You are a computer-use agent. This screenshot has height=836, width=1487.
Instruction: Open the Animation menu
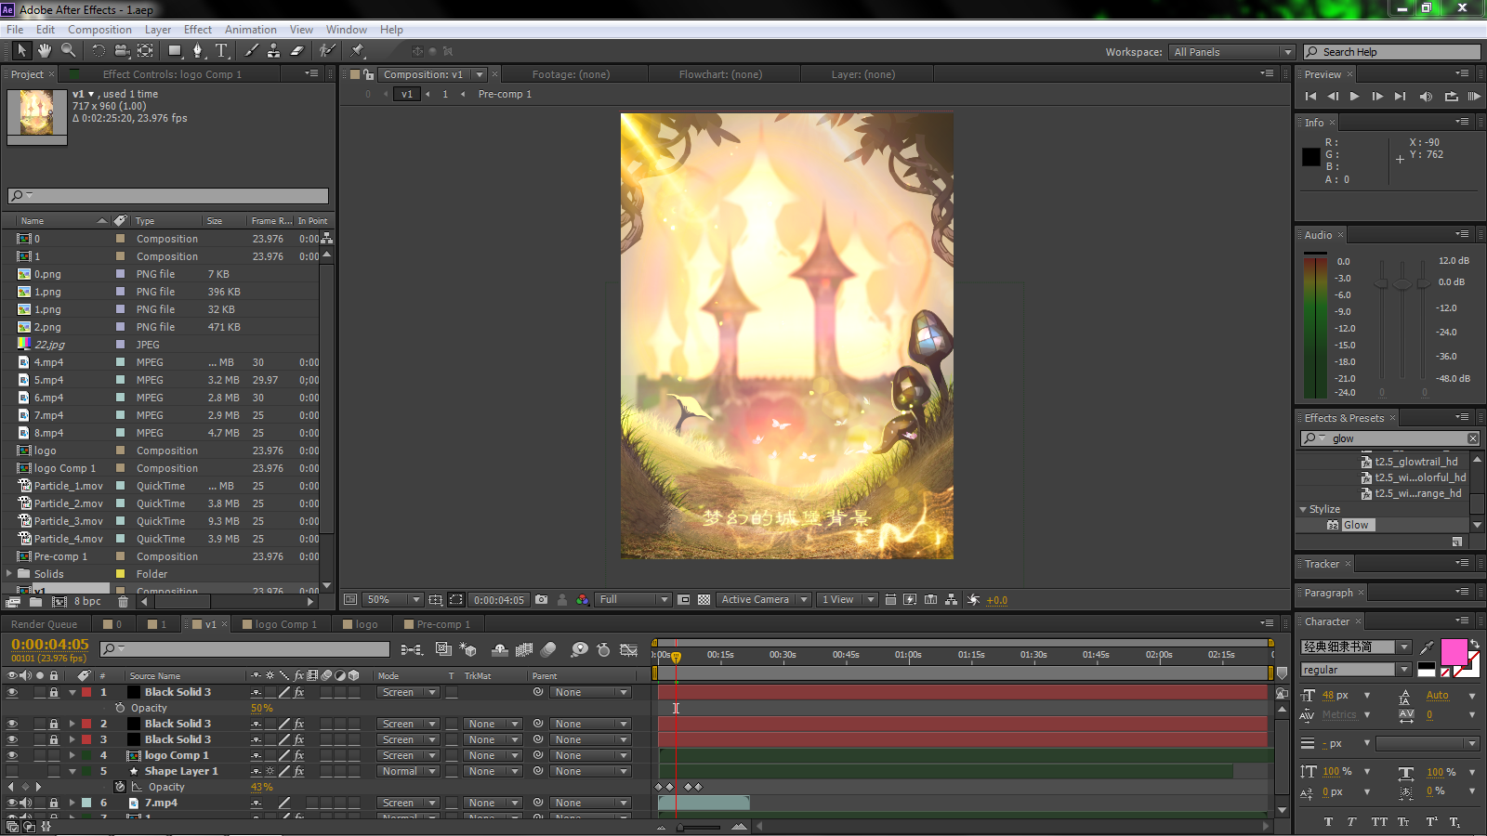[251, 30]
